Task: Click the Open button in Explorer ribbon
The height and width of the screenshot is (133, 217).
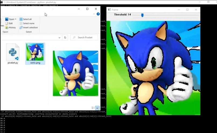Action: [x=10, y=19]
